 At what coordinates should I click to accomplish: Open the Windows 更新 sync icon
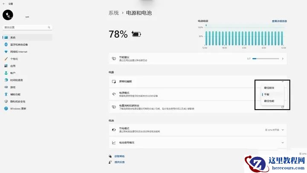point(6,108)
